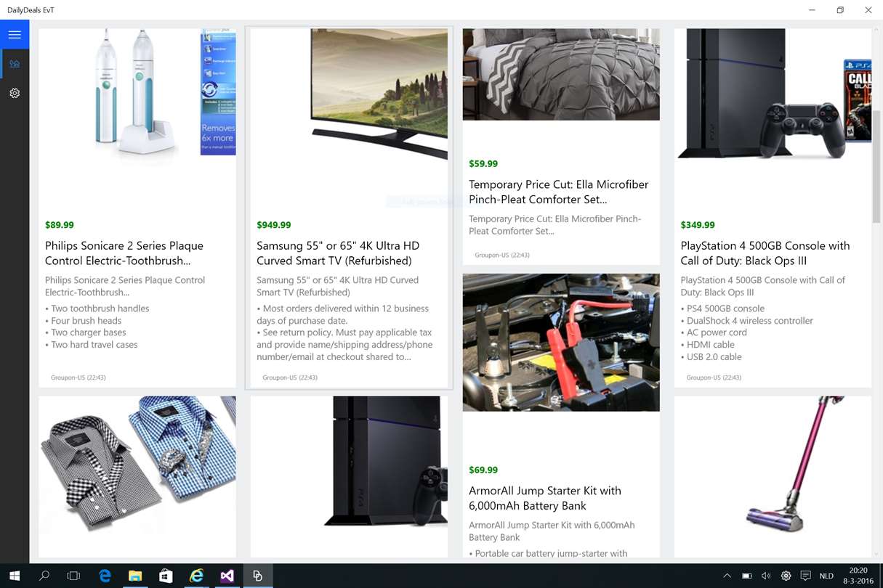Select Samsung 4K Ultra HD TV title
This screenshot has height=588, width=883.
[338, 253]
